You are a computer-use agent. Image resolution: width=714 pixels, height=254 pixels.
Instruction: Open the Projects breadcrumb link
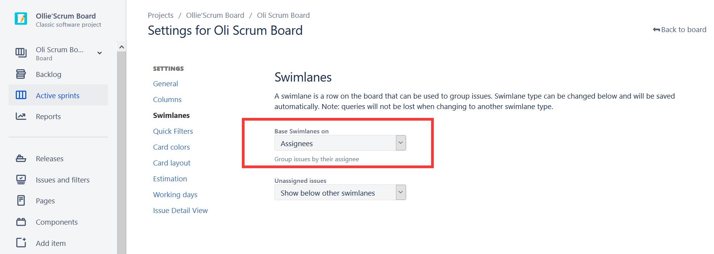pyautogui.click(x=161, y=15)
